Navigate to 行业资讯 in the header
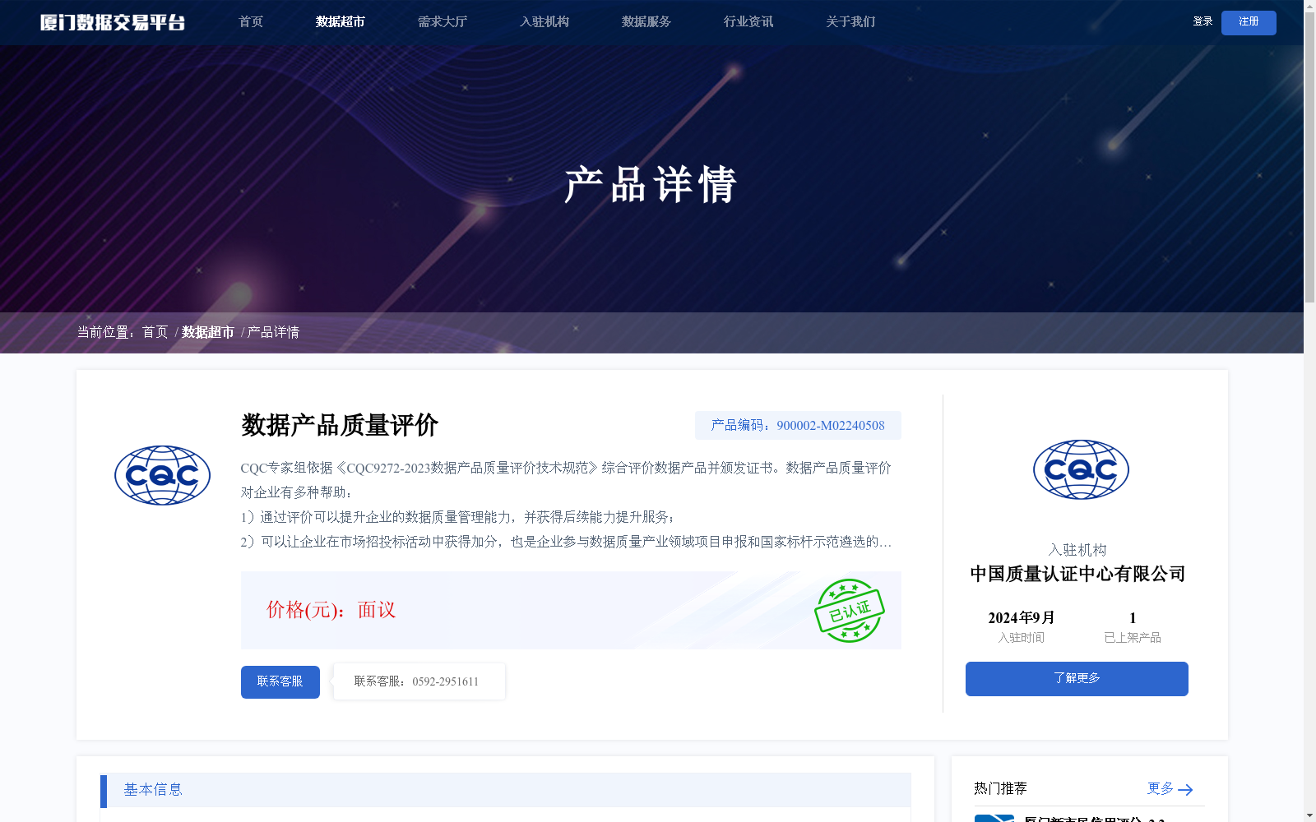This screenshot has width=1316, height=822. (748, 21)
